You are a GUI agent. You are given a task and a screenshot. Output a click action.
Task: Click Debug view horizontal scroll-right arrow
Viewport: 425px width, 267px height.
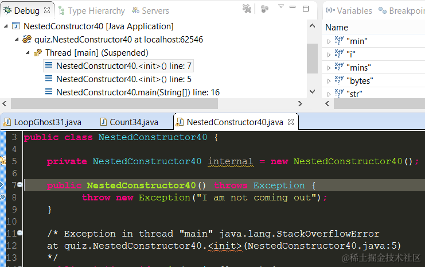300,103
